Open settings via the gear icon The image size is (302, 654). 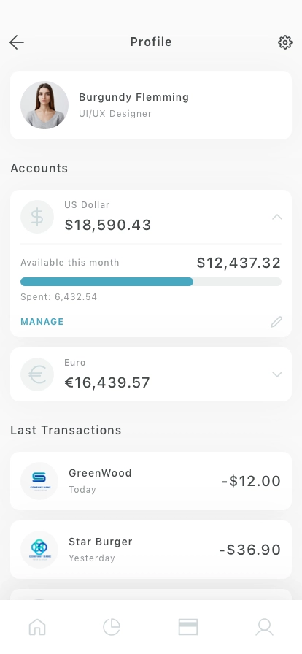pos(285,42)
